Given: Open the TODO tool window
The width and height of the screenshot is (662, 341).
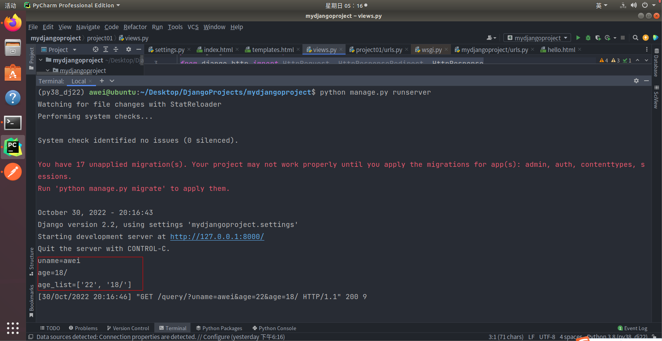Looking at the screenshot, I should pos(50,328).
